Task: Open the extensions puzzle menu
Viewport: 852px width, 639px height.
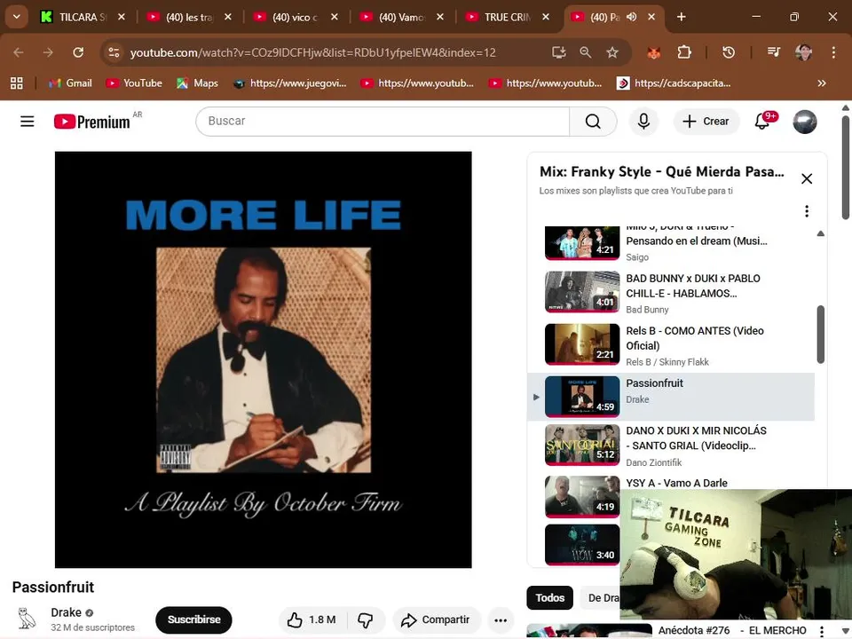Action: coord(684,52)
